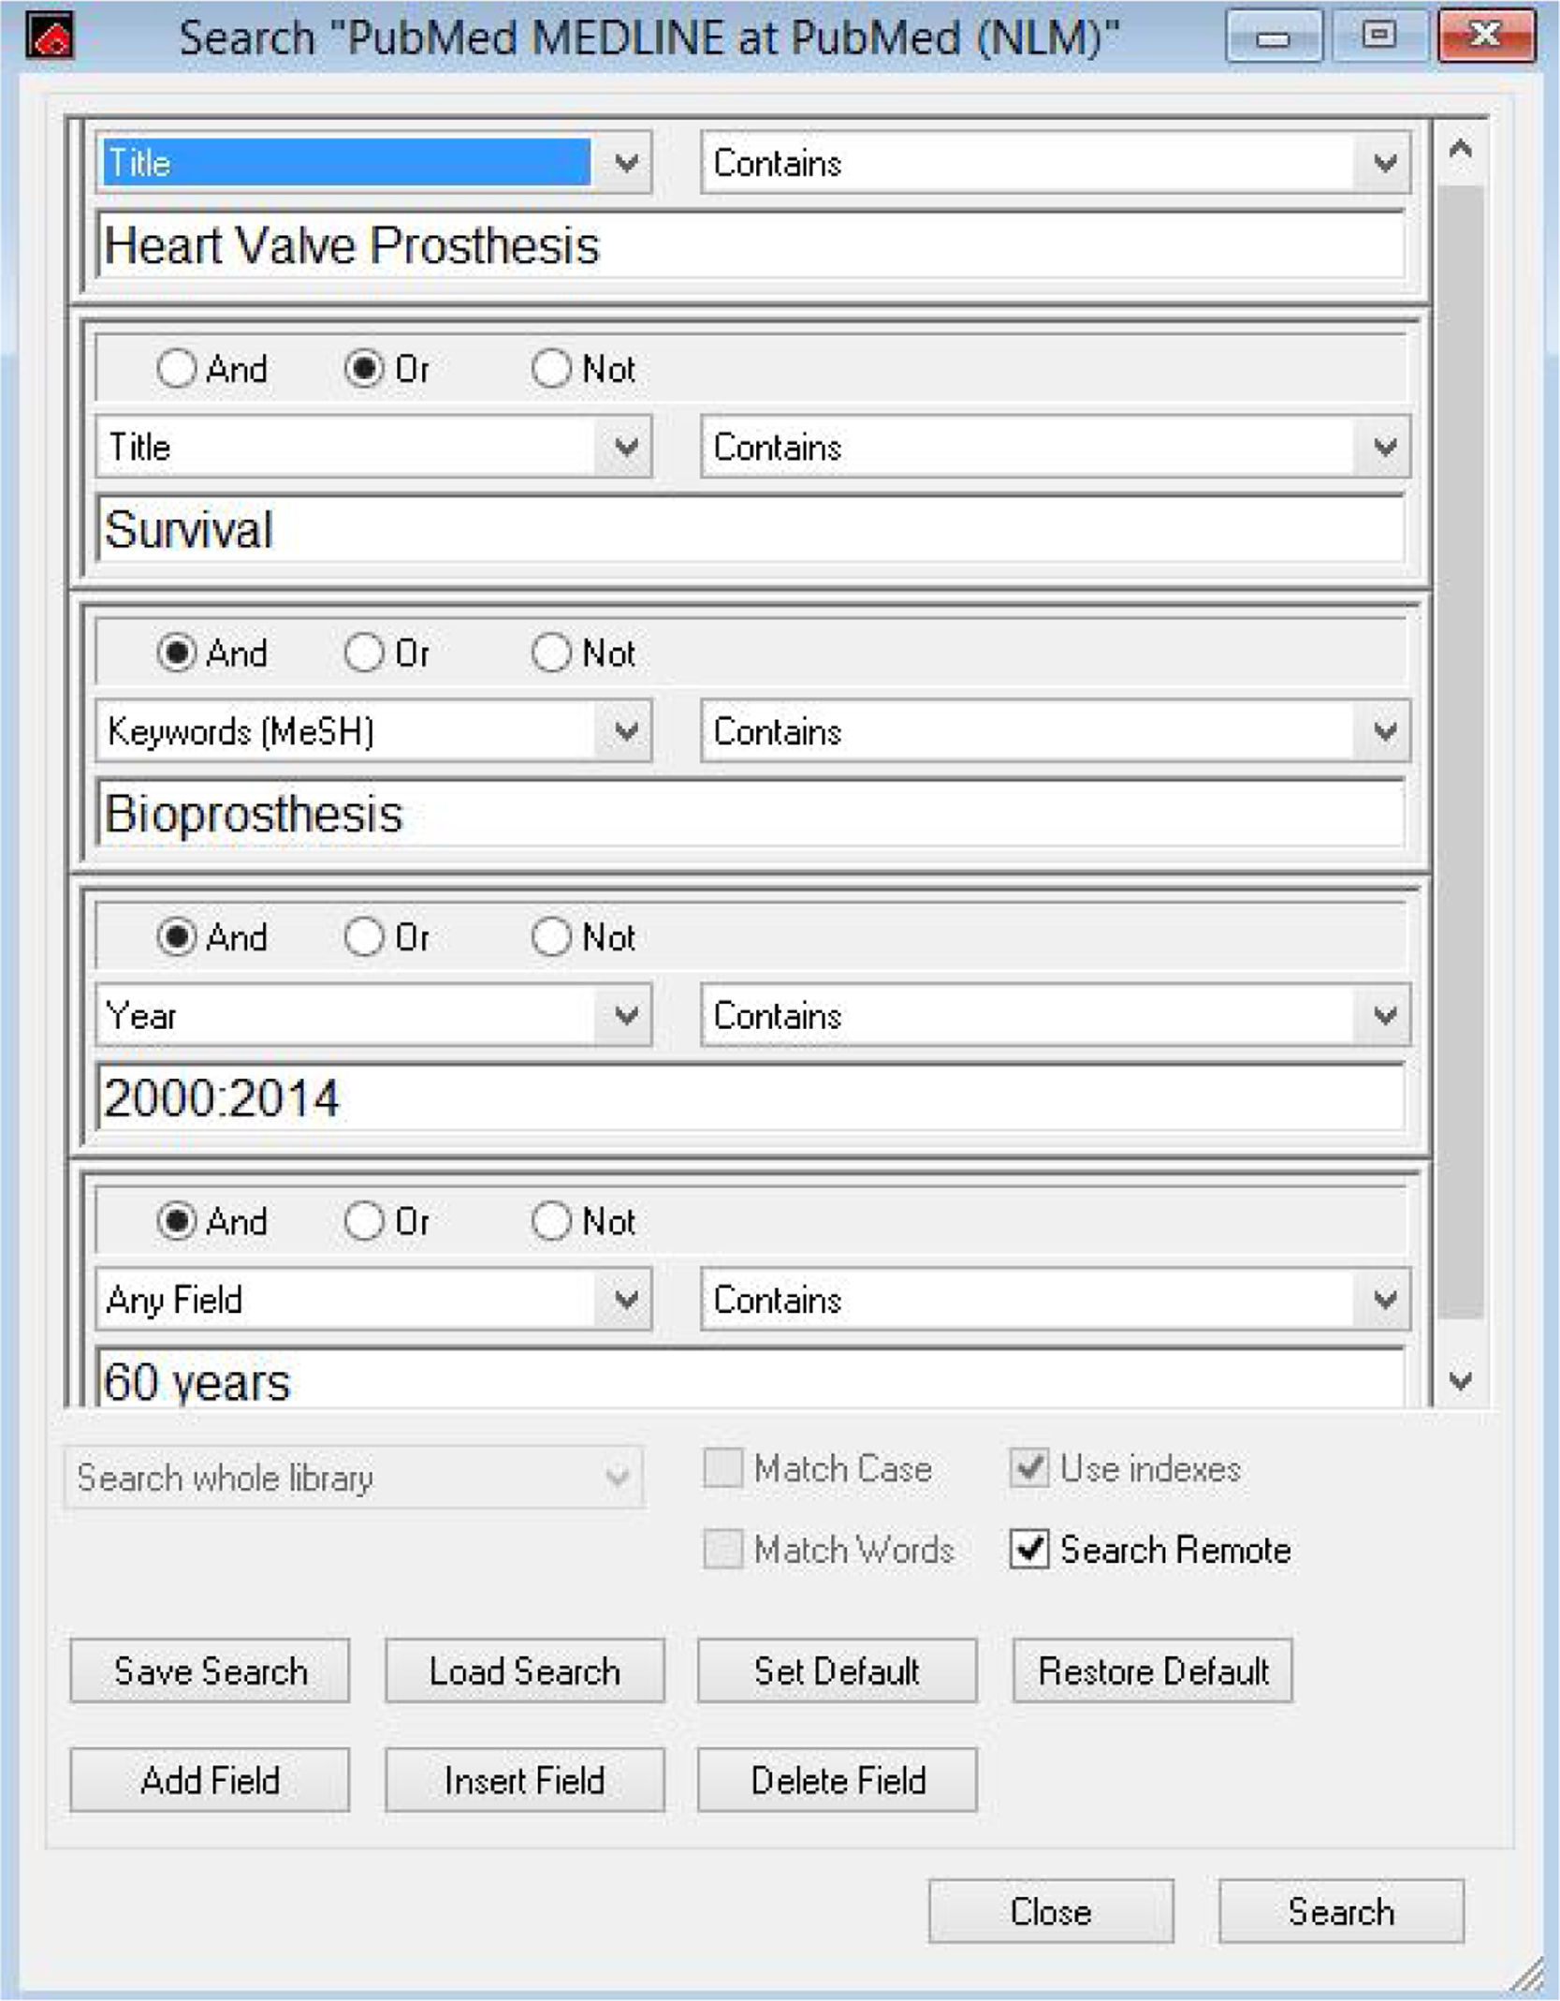This screenshot has width=1560, height=2001.
Task: Click the vertical scrollbar thumb
Action: point(1460,749)
